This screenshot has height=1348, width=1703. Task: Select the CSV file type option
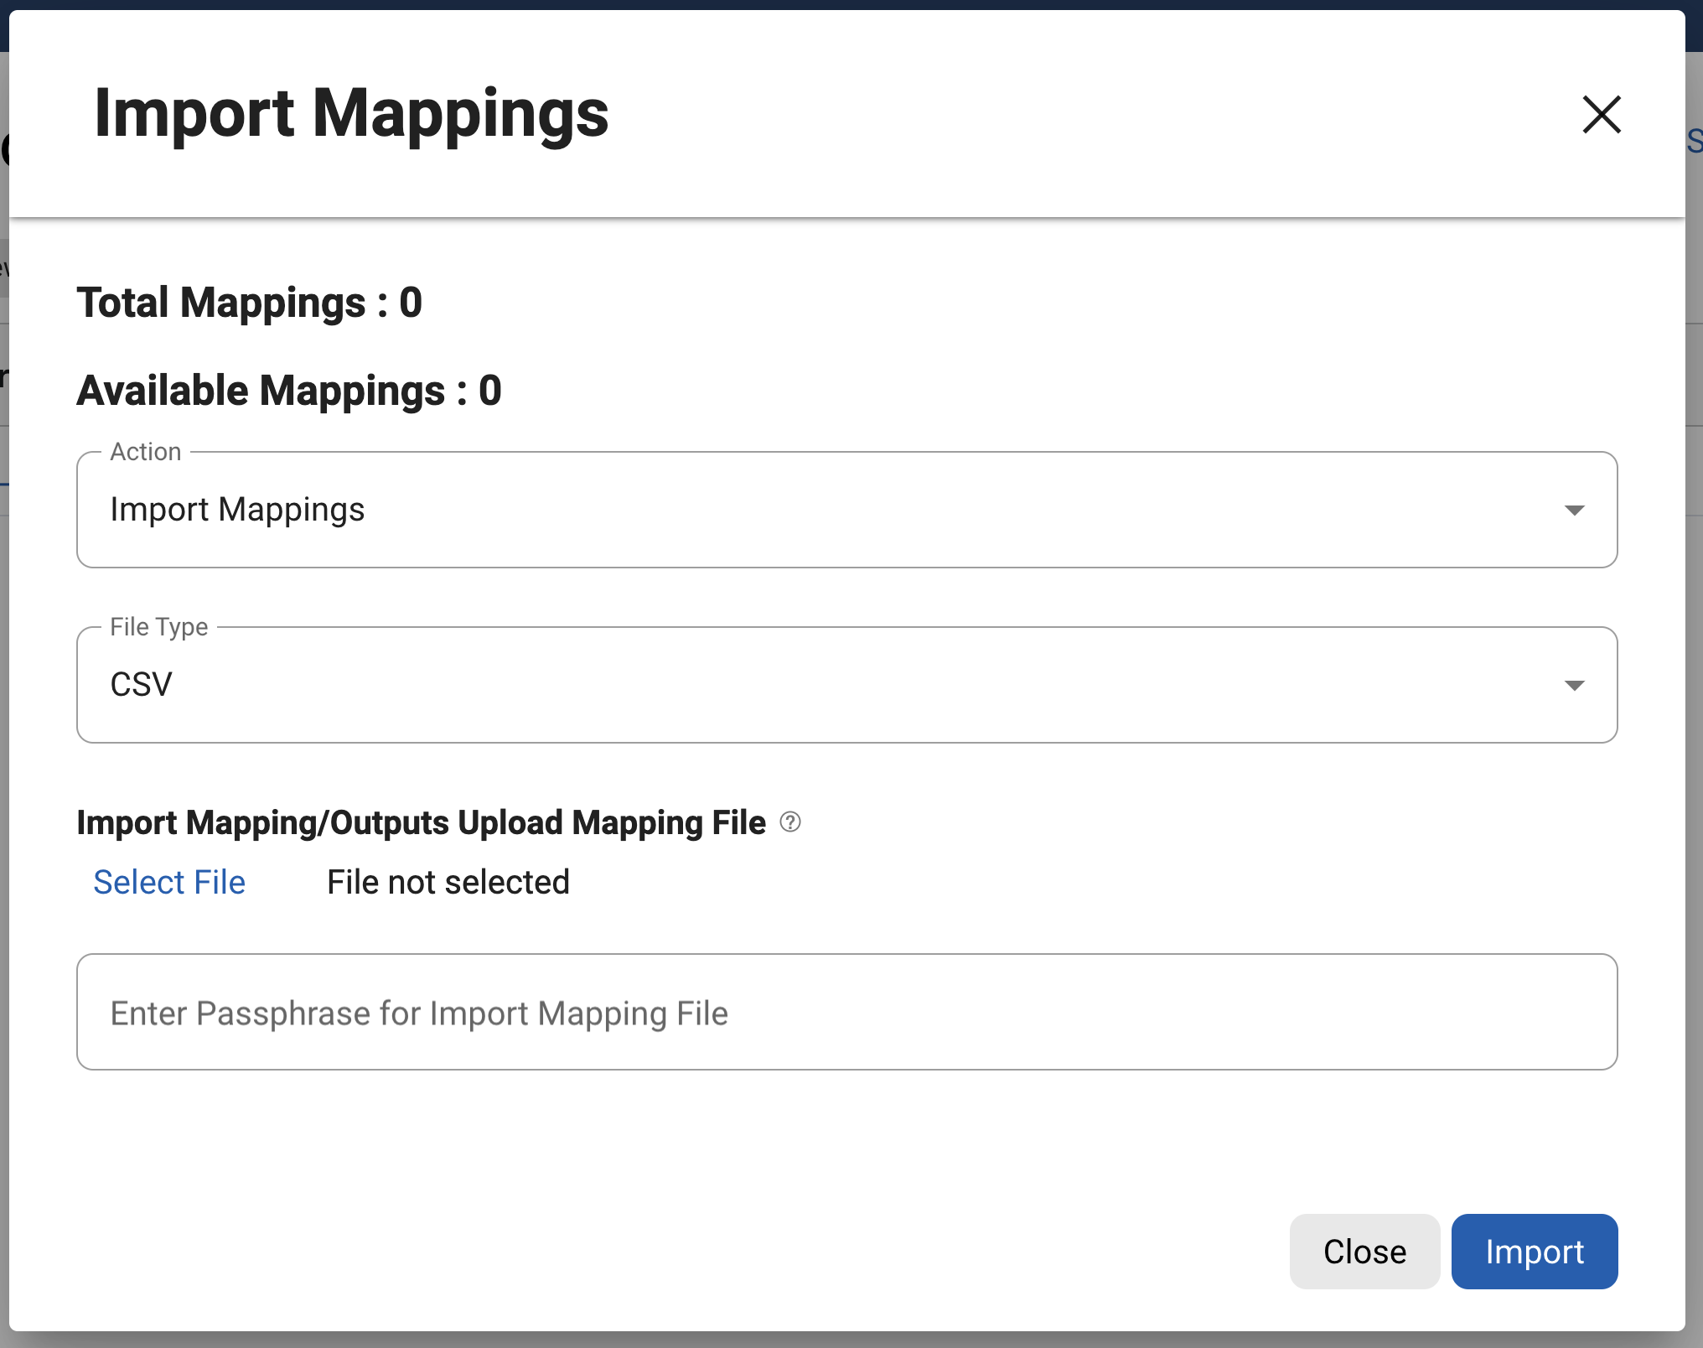(847, 685)
